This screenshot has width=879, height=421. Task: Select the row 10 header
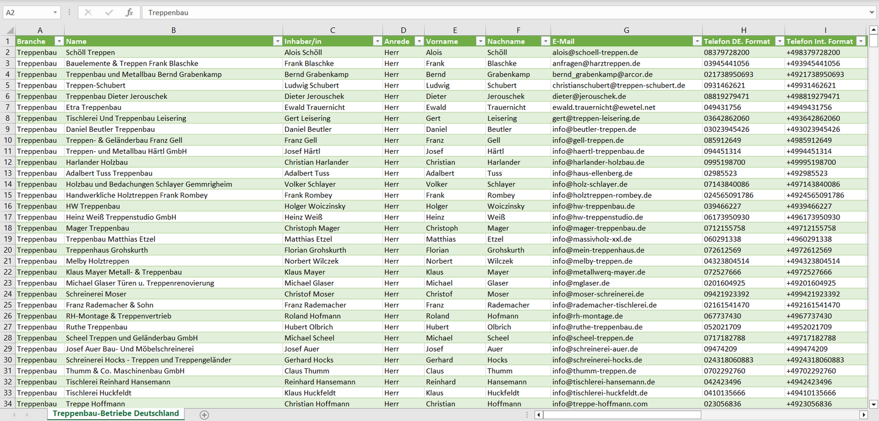7,140
